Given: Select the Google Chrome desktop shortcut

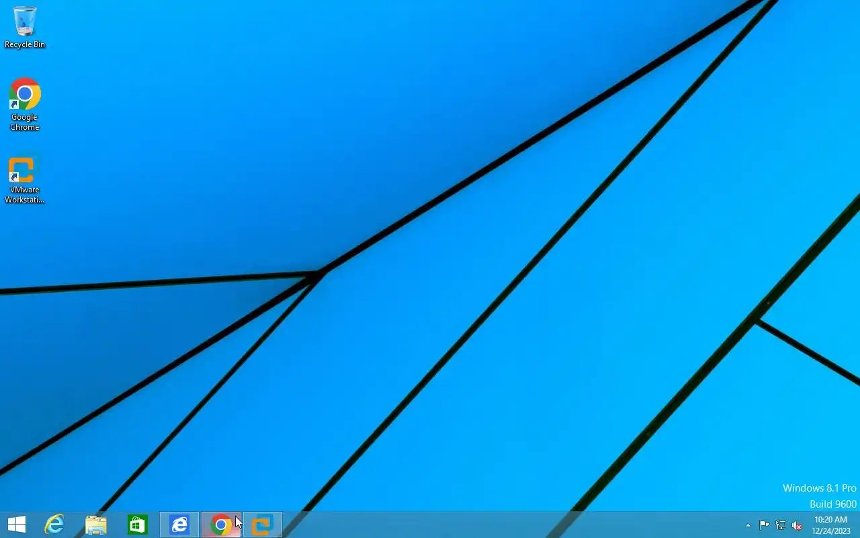Looking at the screenshot, I should tap(25, 104).
